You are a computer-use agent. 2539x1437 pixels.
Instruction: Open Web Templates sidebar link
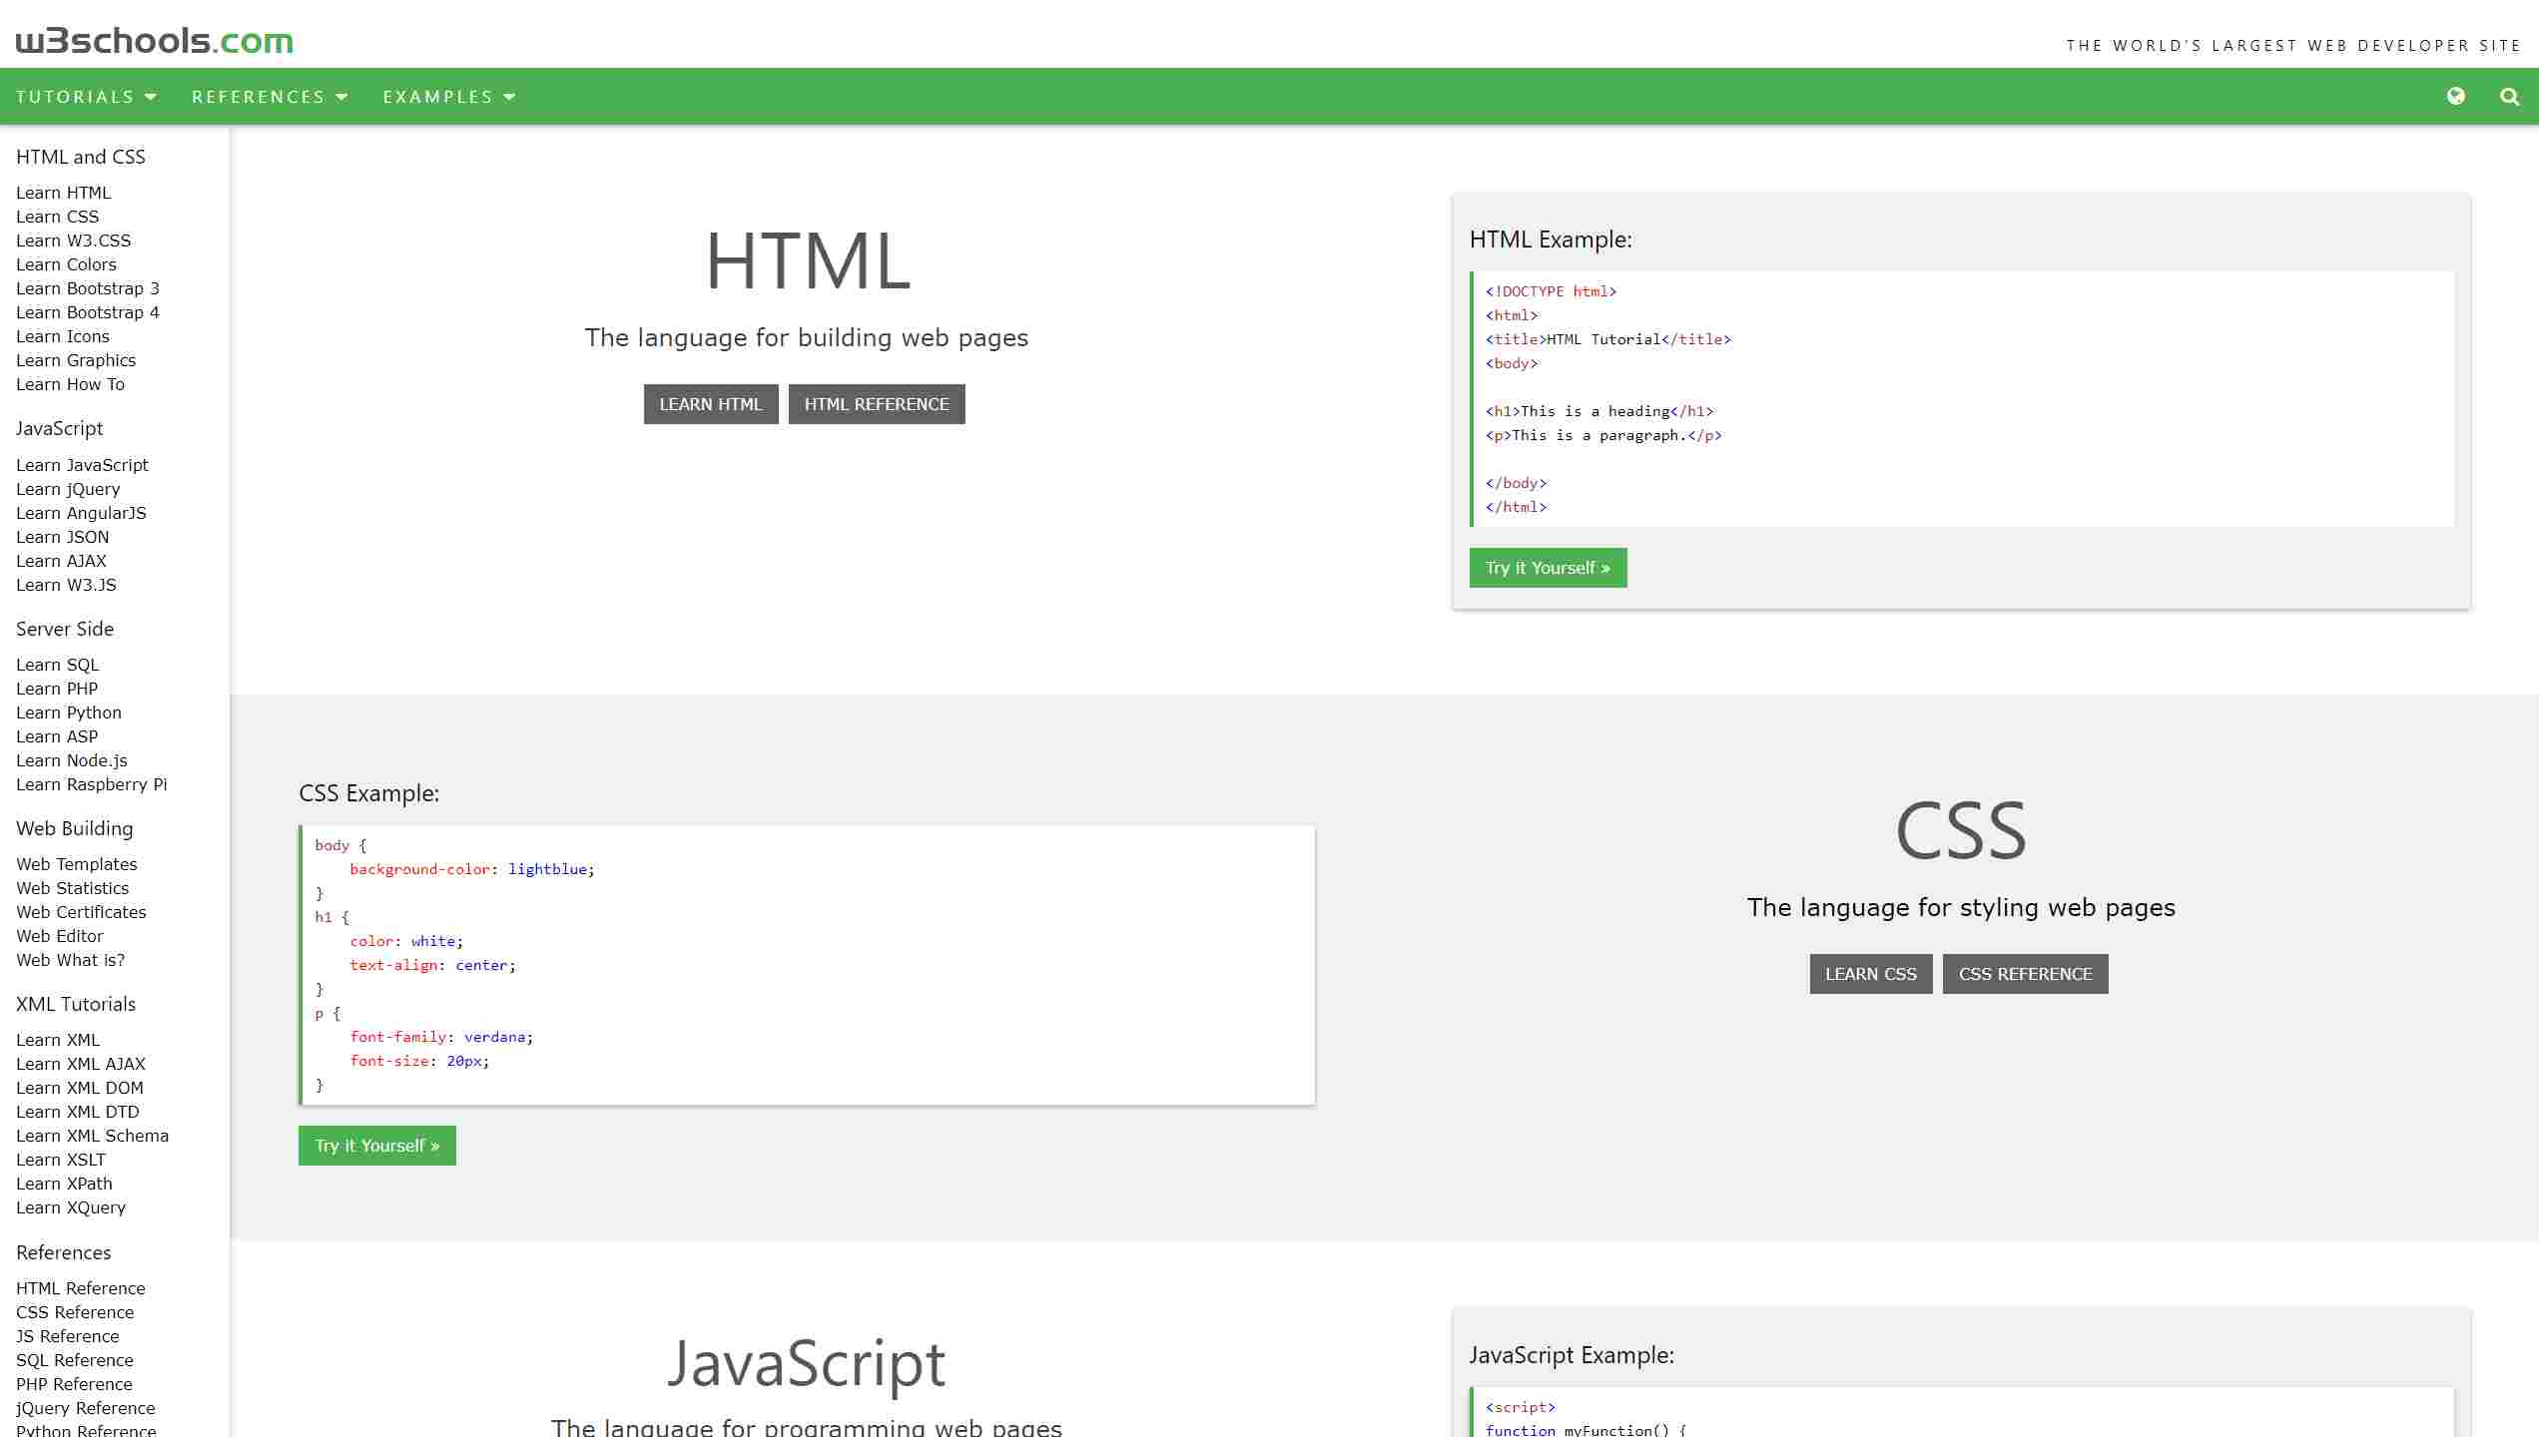[x=77, y=864]
